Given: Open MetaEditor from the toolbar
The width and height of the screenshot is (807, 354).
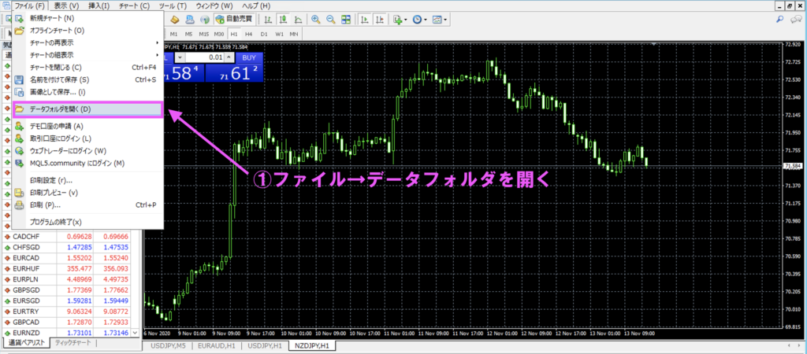Looking at the screenshot, I should pos(174,20).
